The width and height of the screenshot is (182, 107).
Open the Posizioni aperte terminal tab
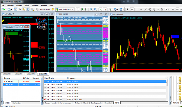pyautogui.click(x=51, y=103)
